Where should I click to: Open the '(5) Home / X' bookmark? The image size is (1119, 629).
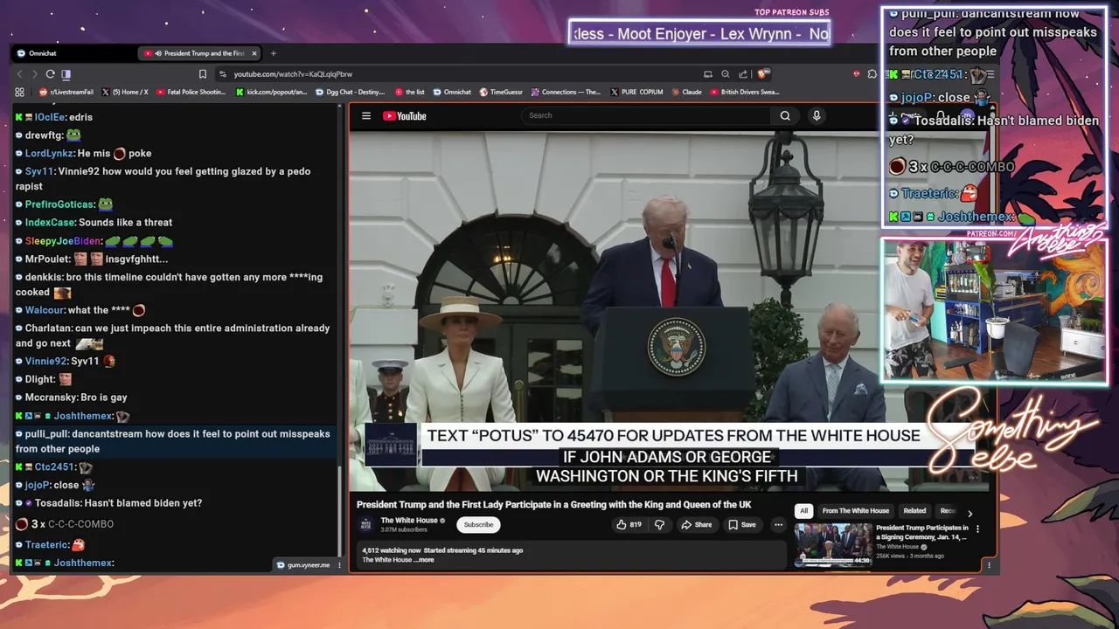pos(125,92)
